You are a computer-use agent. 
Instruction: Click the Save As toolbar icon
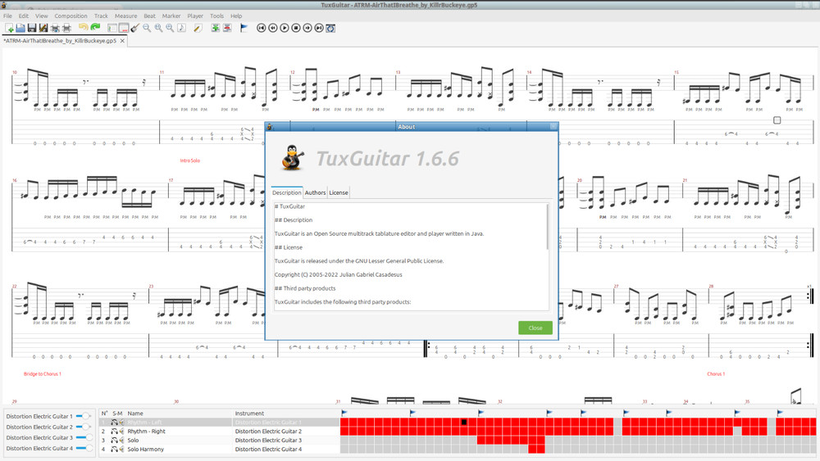coord(43,28)
